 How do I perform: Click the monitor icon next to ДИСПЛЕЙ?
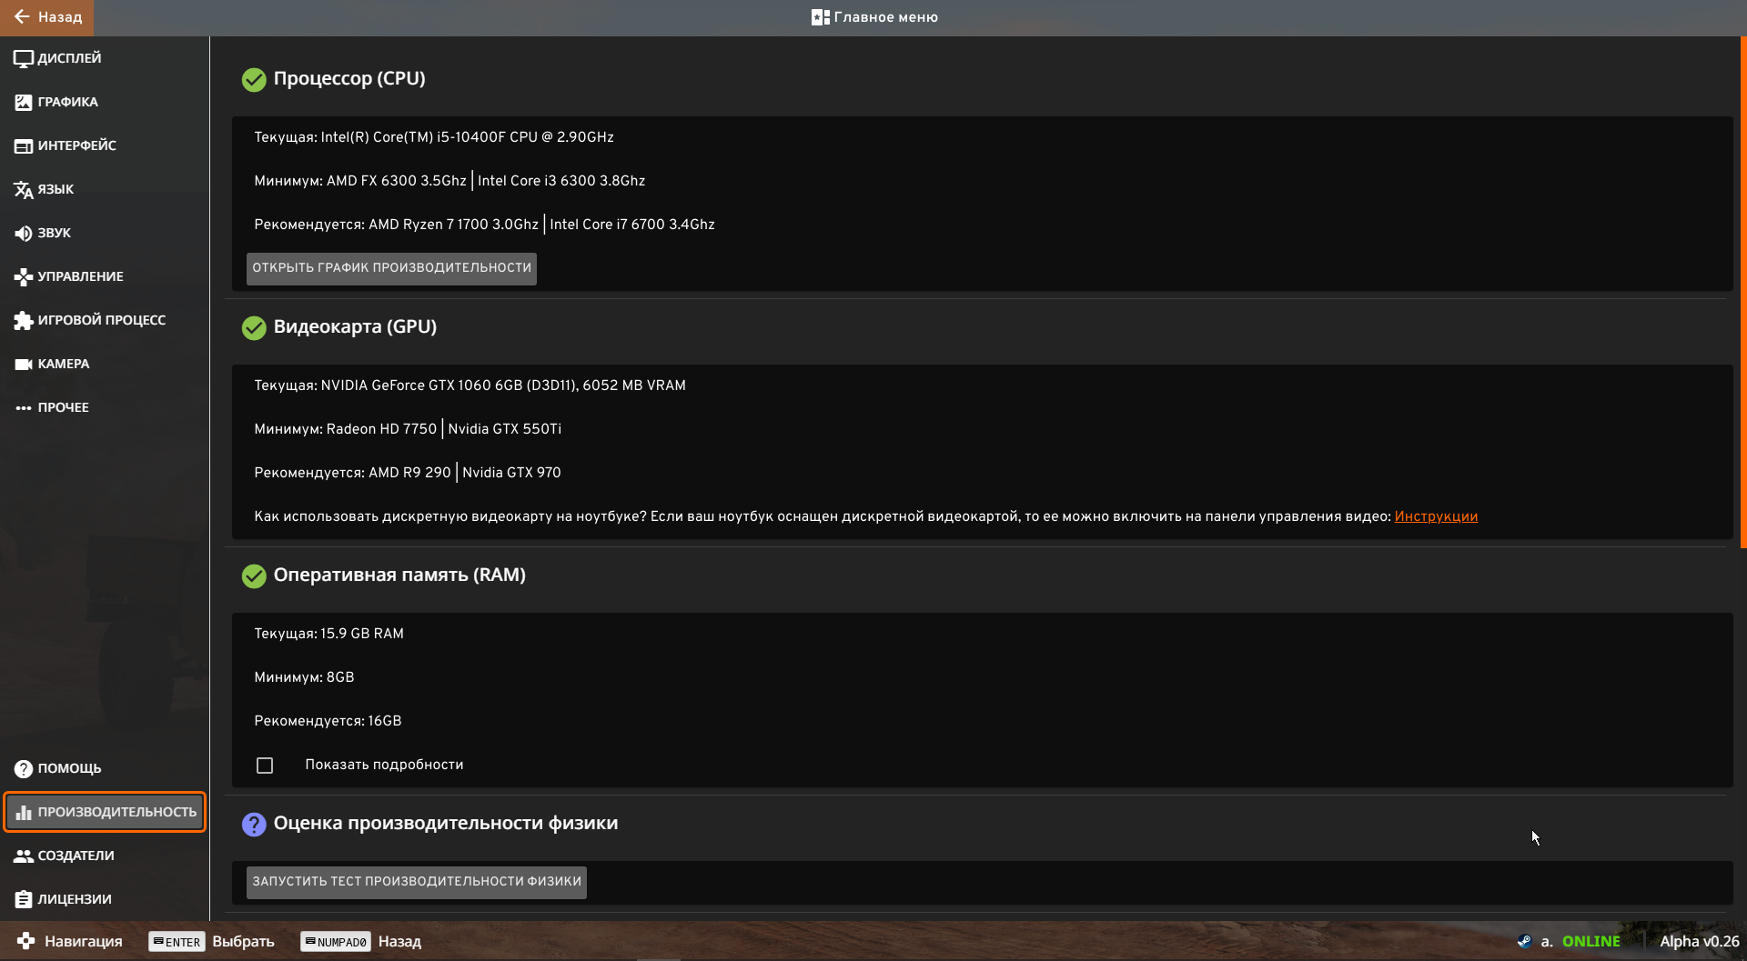click(x=24, y=59)
